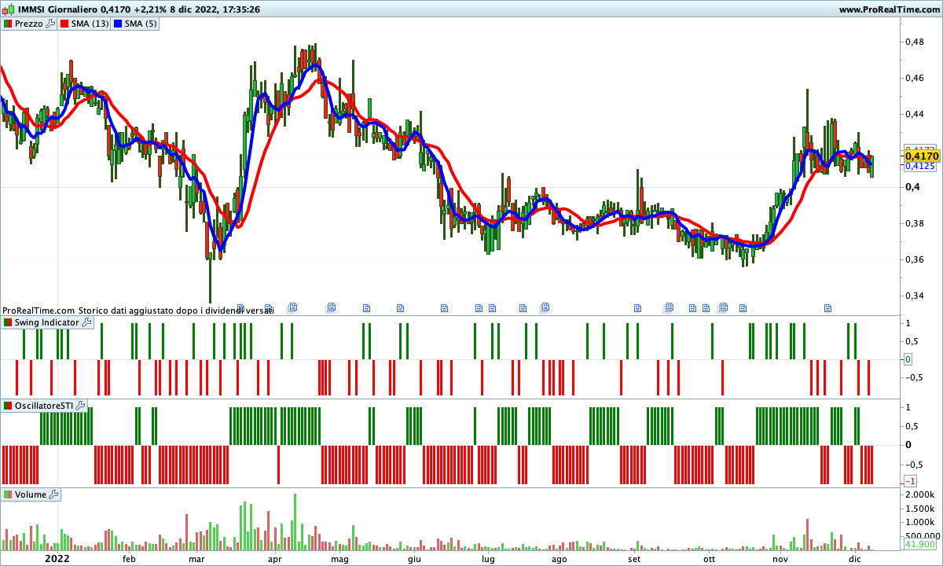Open the www.ProRealTime.com link
943x566 pixels.
(x=889, y=9)
